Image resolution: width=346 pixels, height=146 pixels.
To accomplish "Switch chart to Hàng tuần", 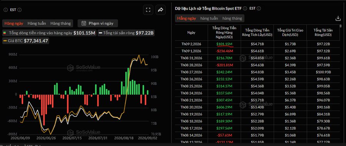I will 37,23.
